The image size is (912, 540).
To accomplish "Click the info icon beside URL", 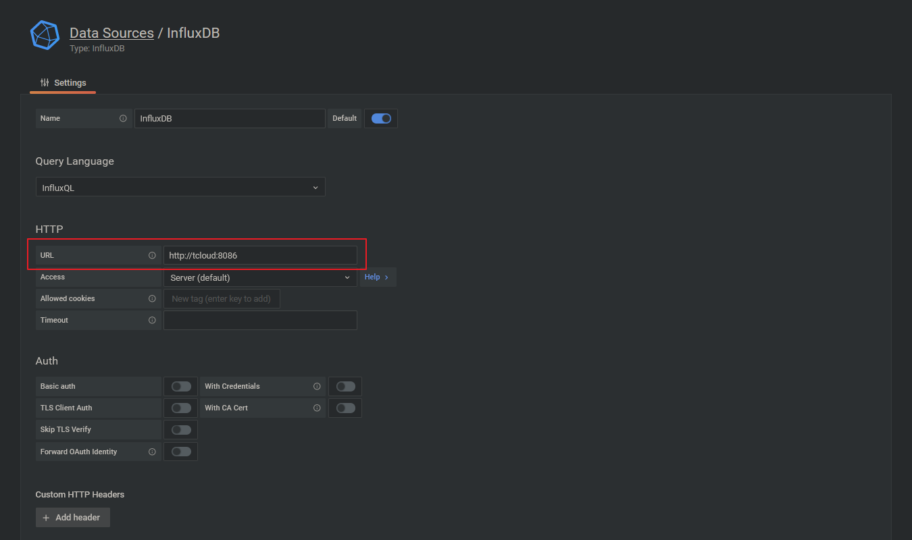I will 152,255.
